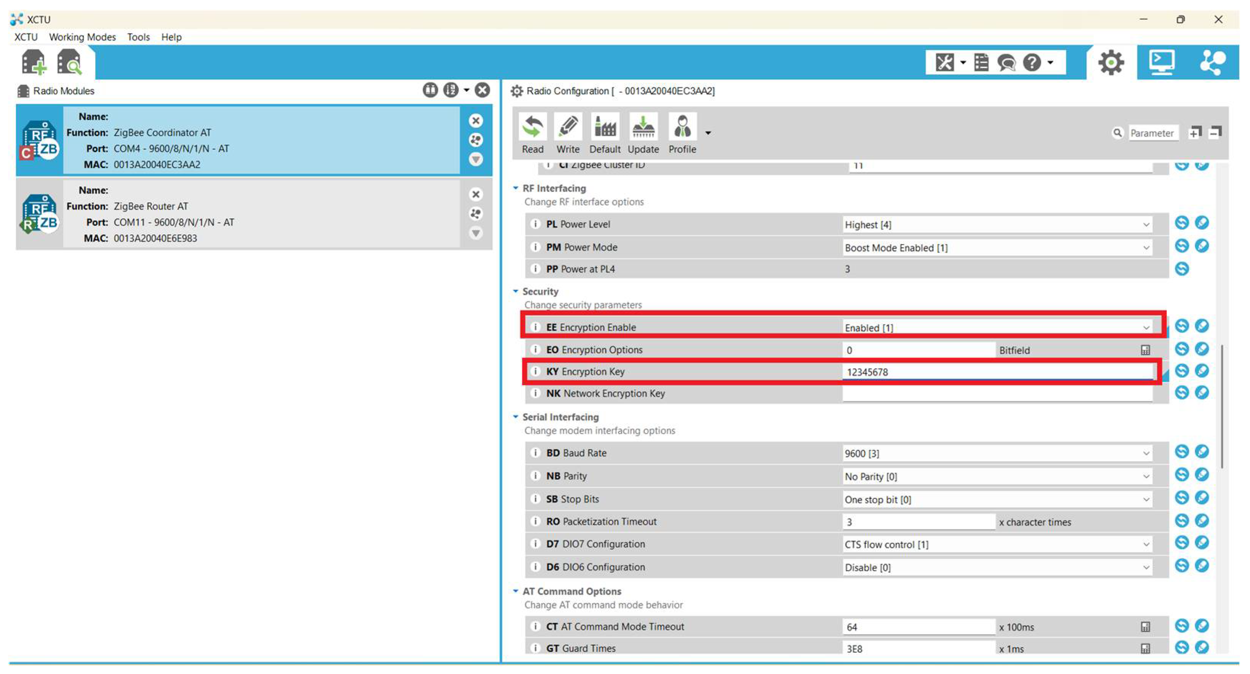Open the Working Modes menu
Image resolution: width=1250 pixels, height=674 pixels.
tap(82, 37)
